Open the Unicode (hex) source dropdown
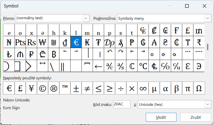 (207, 104)
